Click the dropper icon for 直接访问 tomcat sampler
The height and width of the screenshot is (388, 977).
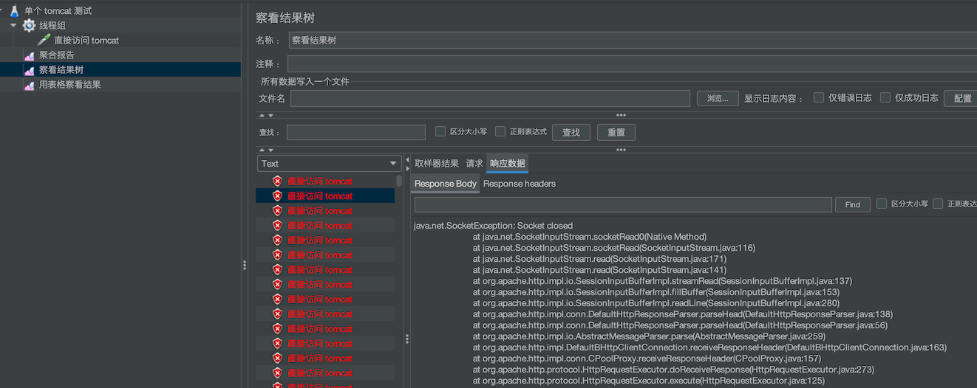coord(44,41)
